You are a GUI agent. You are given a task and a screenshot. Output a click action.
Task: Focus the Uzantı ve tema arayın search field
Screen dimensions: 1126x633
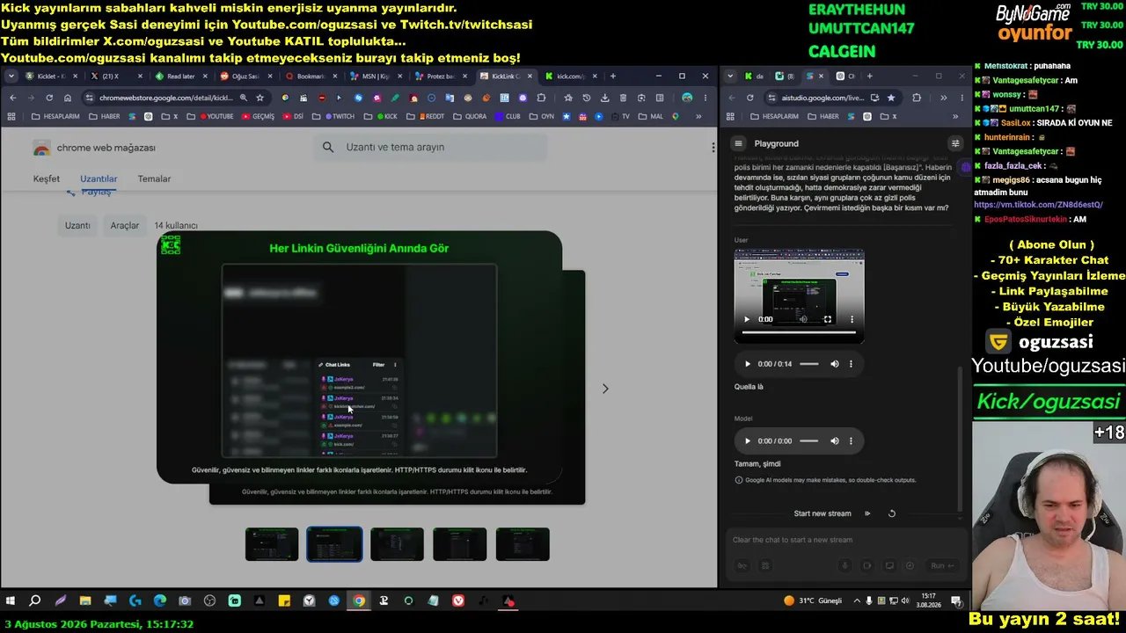pyautogui.click(x=430, y=148)
